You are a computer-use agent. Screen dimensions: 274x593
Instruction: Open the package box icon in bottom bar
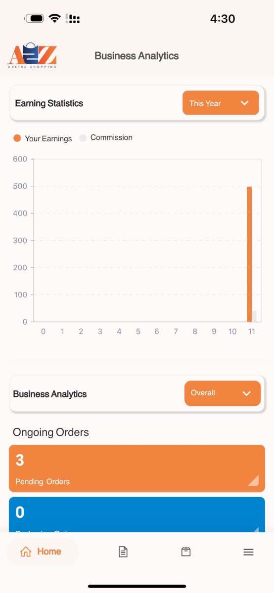[x=186, y=552]
